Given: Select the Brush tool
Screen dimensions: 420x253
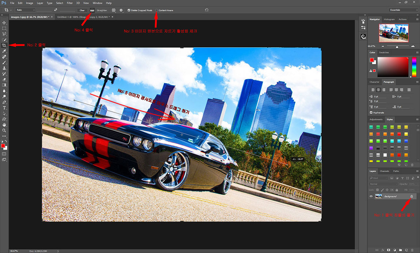Looking at the screenshot, I should tap(4, 63).
